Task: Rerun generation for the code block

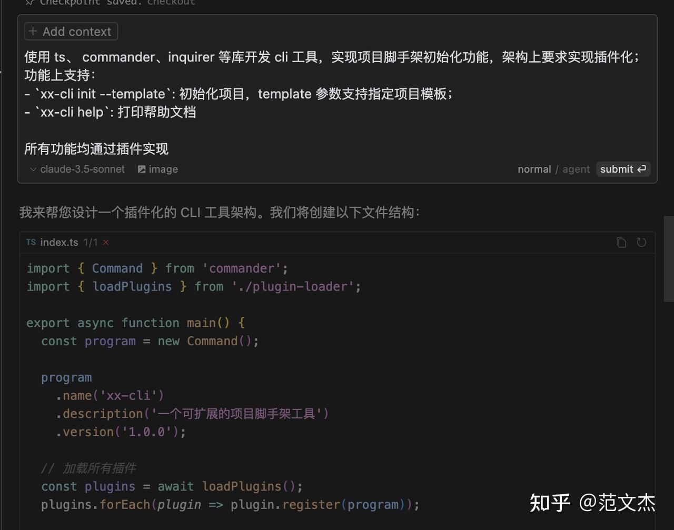Action: pos(641,242)
